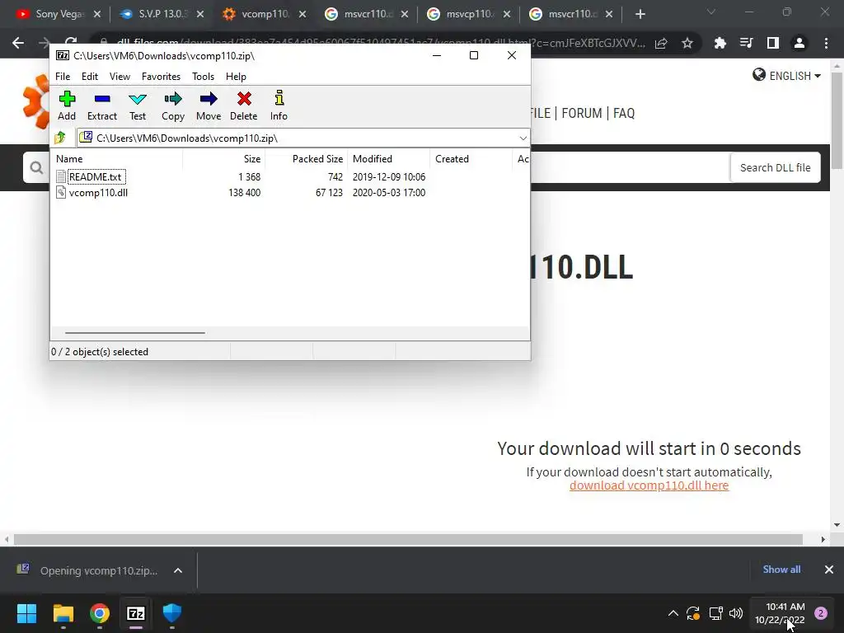Image resolution: width=844 pixels, height=633 pixels.
Task: Switch to Chrome in the taskbar
Action: [x=100, y=613]
